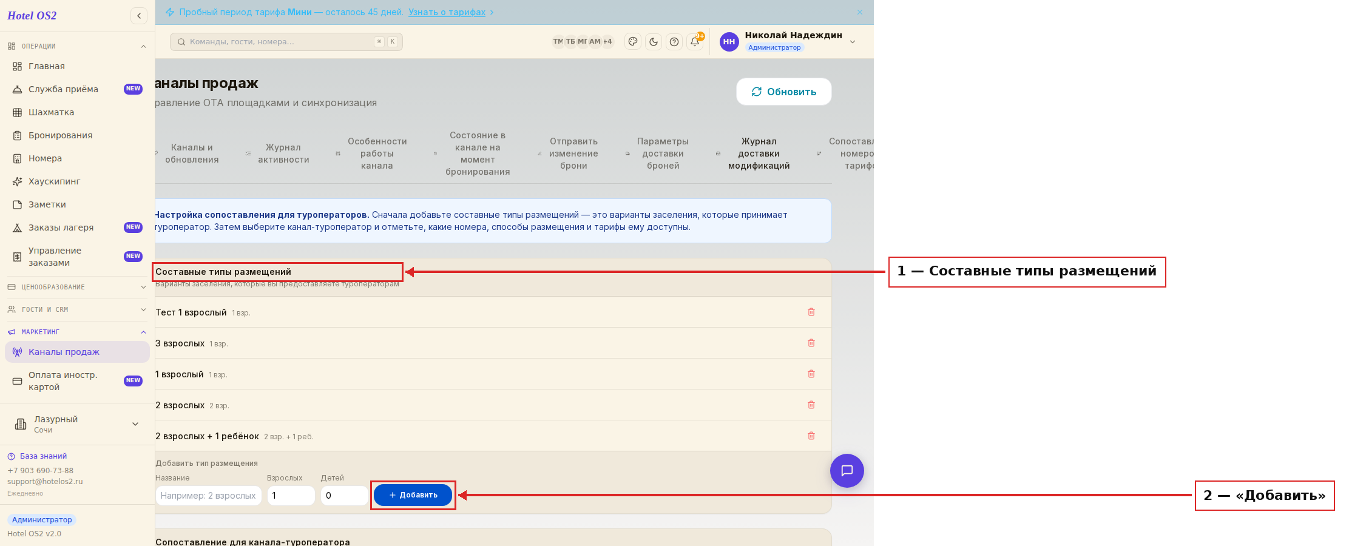Open the Лазурный hotel selector dropdown
Screen dimensions: 1349x546
(x=77, y=424)
